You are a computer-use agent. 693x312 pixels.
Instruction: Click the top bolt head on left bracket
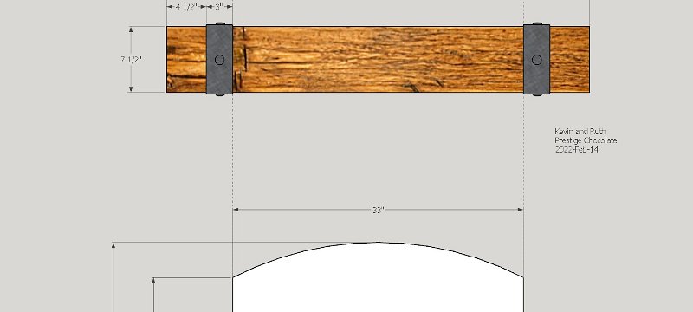pos(220,23)
